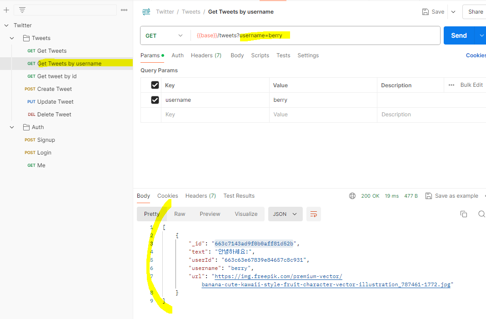Select the Raw view
486x319 pixels.
[180, 214]
